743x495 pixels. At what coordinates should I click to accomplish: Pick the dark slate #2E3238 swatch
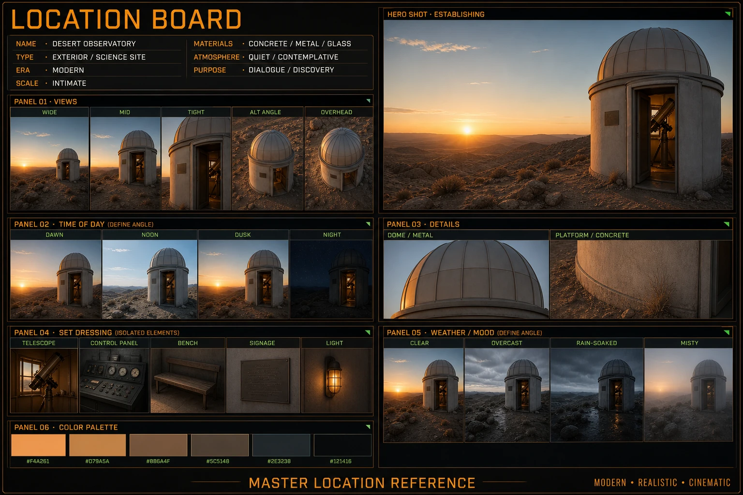[x=281, y=445]
